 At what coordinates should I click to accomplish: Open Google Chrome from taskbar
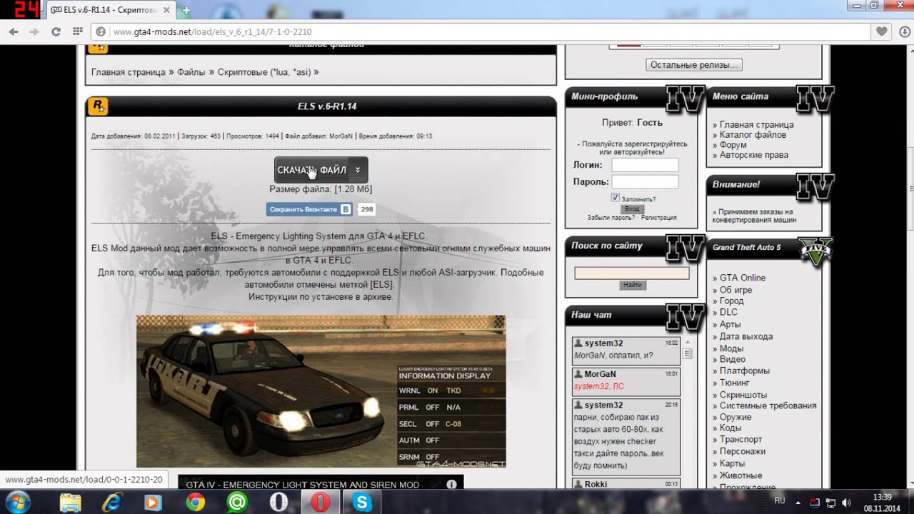[195, 503]
